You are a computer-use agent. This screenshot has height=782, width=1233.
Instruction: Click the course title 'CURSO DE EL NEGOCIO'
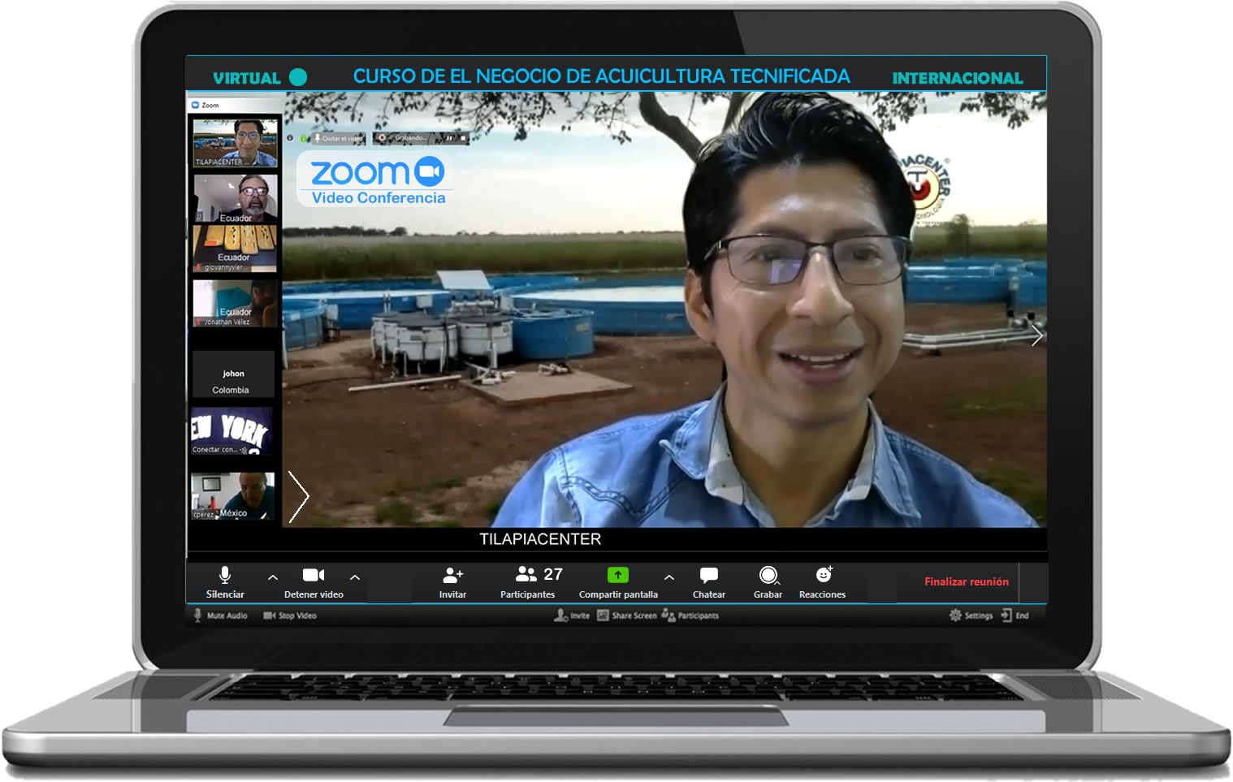601,76
